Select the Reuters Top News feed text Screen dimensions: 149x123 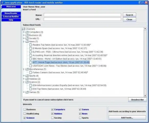62,45
